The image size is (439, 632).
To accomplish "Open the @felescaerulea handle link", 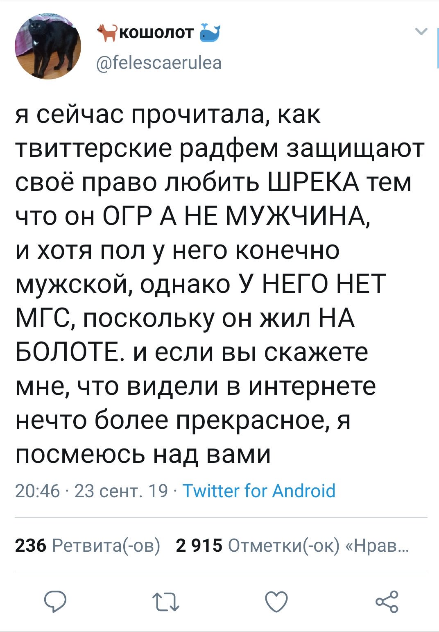I will tap(158, 63).
